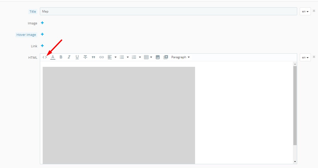The image size is (318, 168).
Task: Insert an image into the editor
Action: click(158, 57)
